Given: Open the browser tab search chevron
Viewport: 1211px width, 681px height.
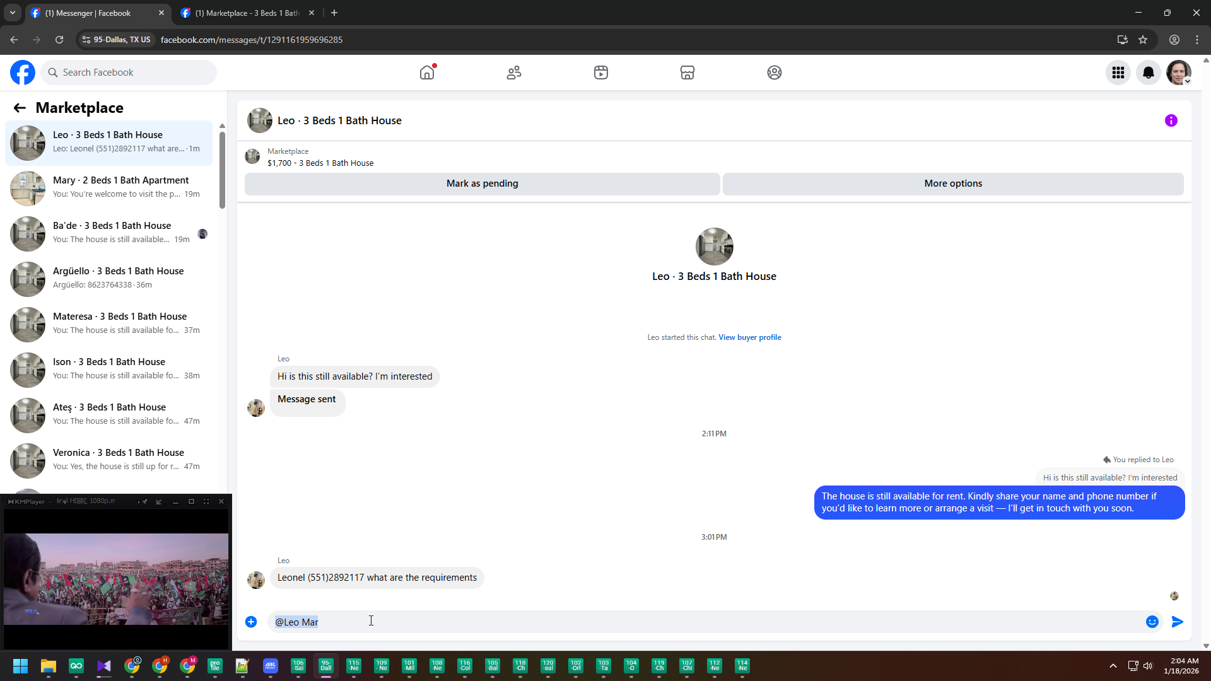Looking at the screenshot, I should (12, 13).
